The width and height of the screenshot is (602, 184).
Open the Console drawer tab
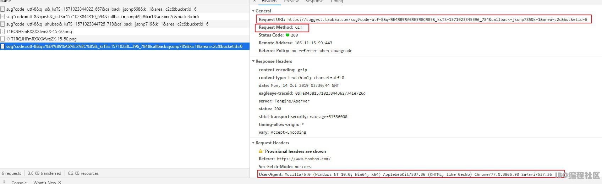[x=19, y=182]
